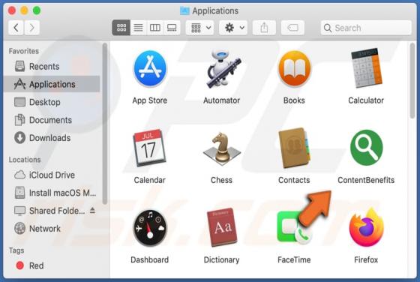Select Applications in the sidebar
The image size is (420, 282).
click(x=52, y=84)
